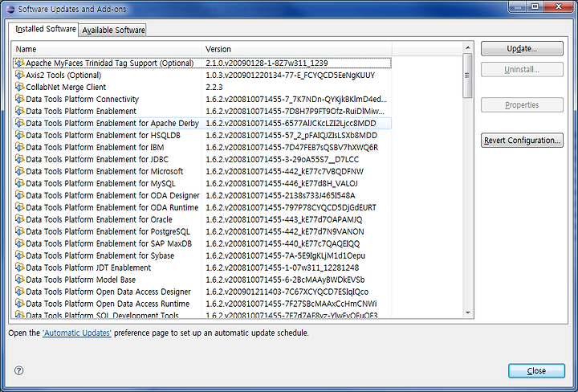
Task: Select Data Tools Platform Enablement for HSQLDB
Action: tap(202, 135)
